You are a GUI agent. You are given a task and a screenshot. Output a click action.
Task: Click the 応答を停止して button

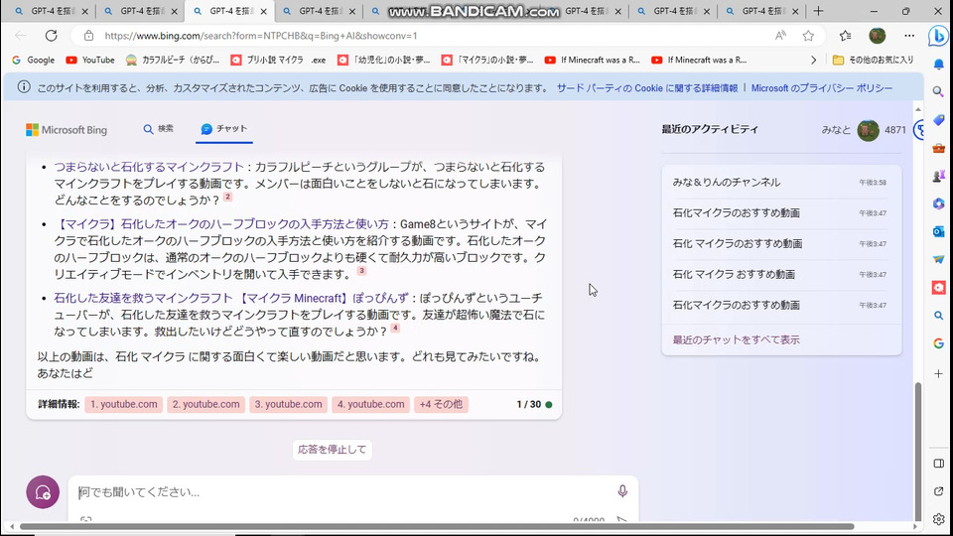click(x=332, y=450)
